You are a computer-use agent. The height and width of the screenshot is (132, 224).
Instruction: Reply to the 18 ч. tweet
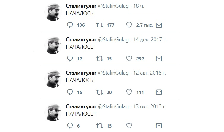(70, 25)
